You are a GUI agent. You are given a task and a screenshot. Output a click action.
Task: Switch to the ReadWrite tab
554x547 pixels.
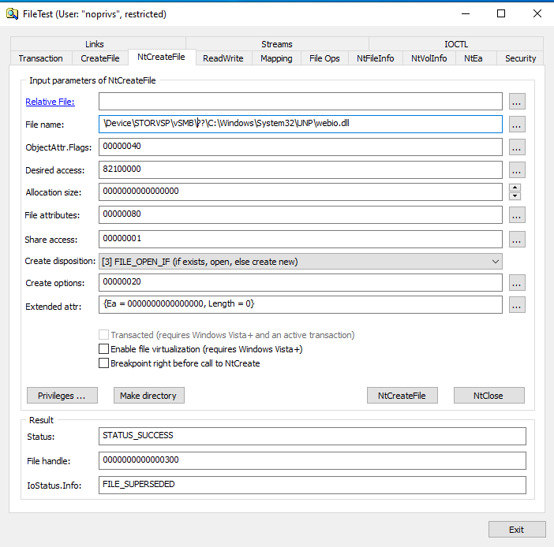[x=224, y=58]
